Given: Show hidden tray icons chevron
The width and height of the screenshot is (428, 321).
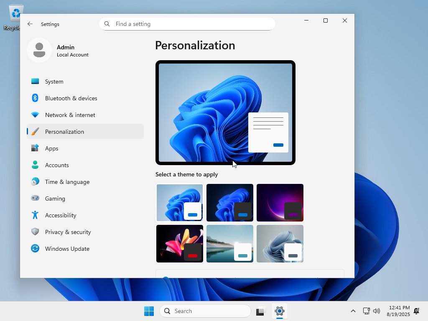Looking at the screenshot, I should [353, 311].
